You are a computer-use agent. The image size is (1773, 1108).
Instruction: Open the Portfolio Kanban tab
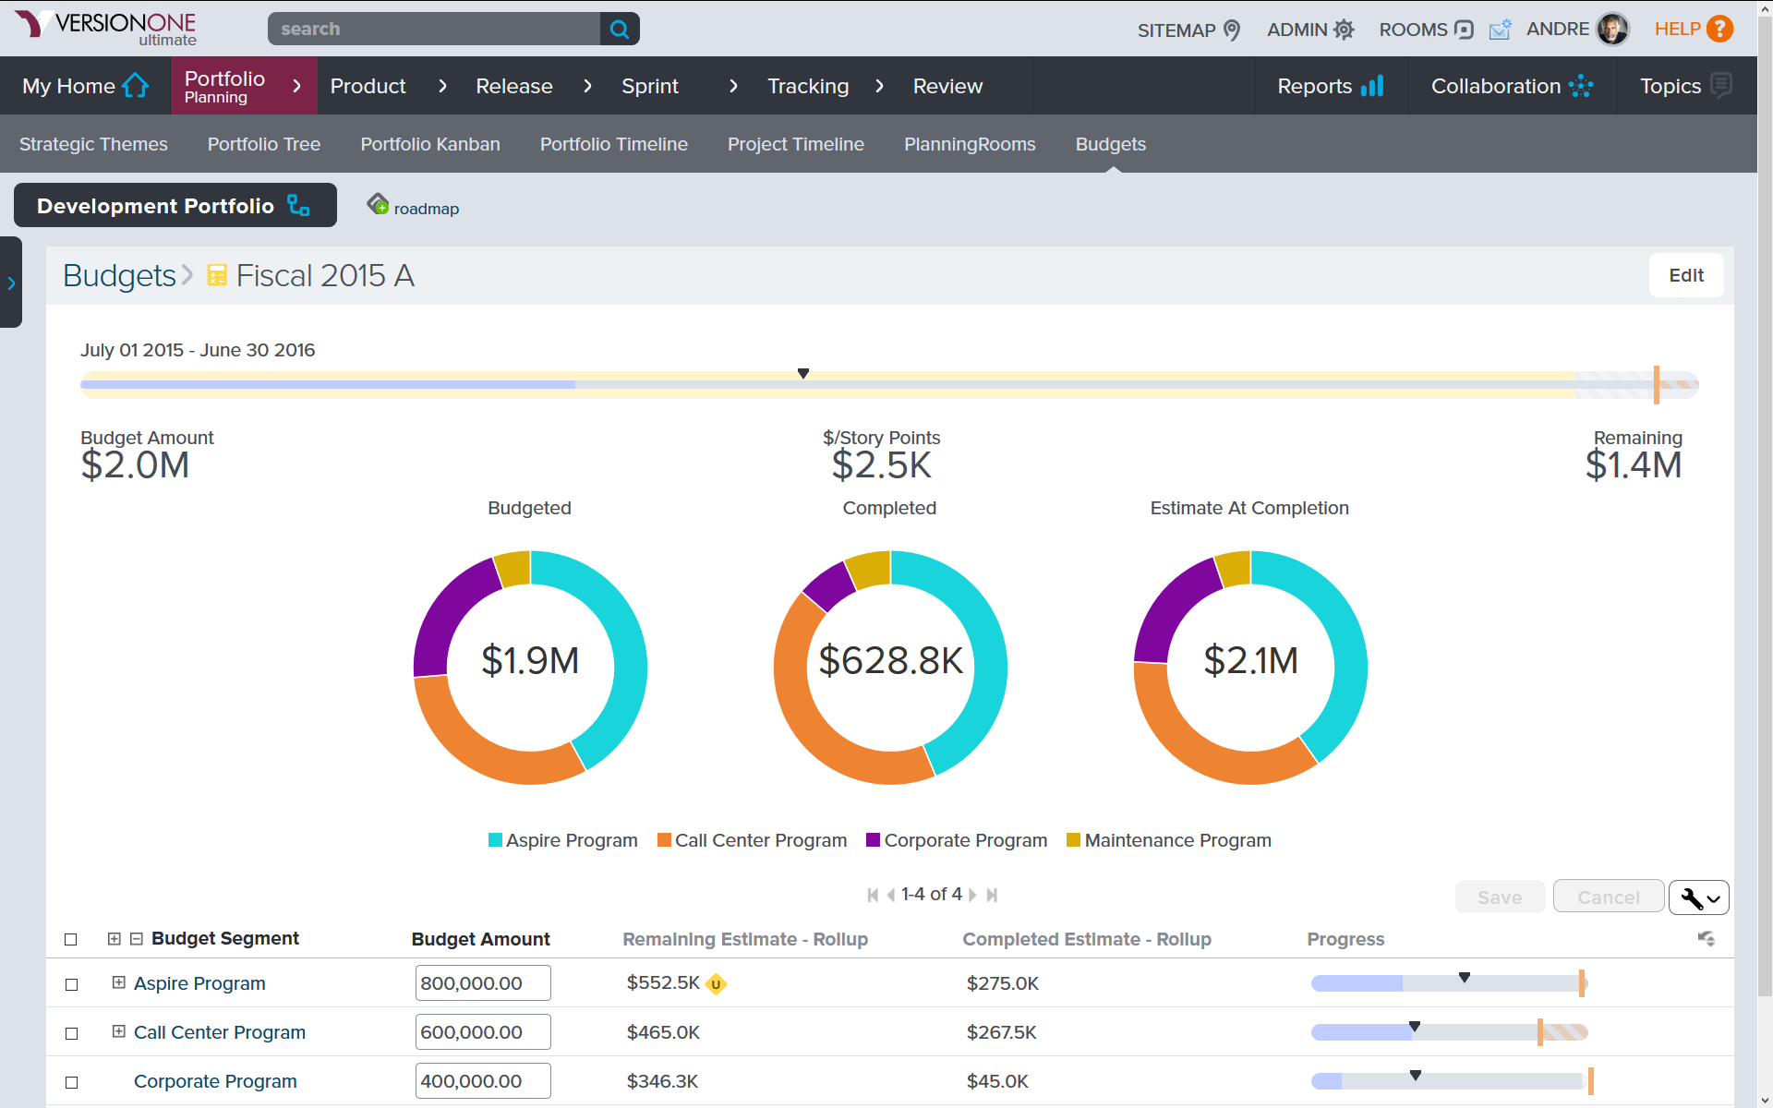click(x=430, y=144)
